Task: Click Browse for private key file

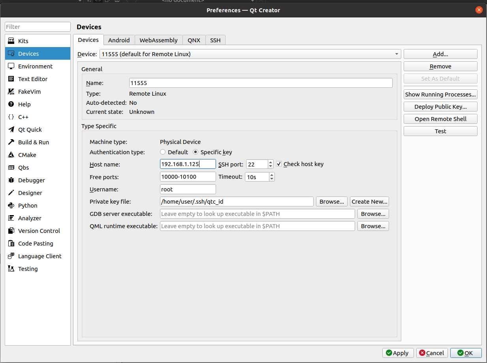Action: 332,202
